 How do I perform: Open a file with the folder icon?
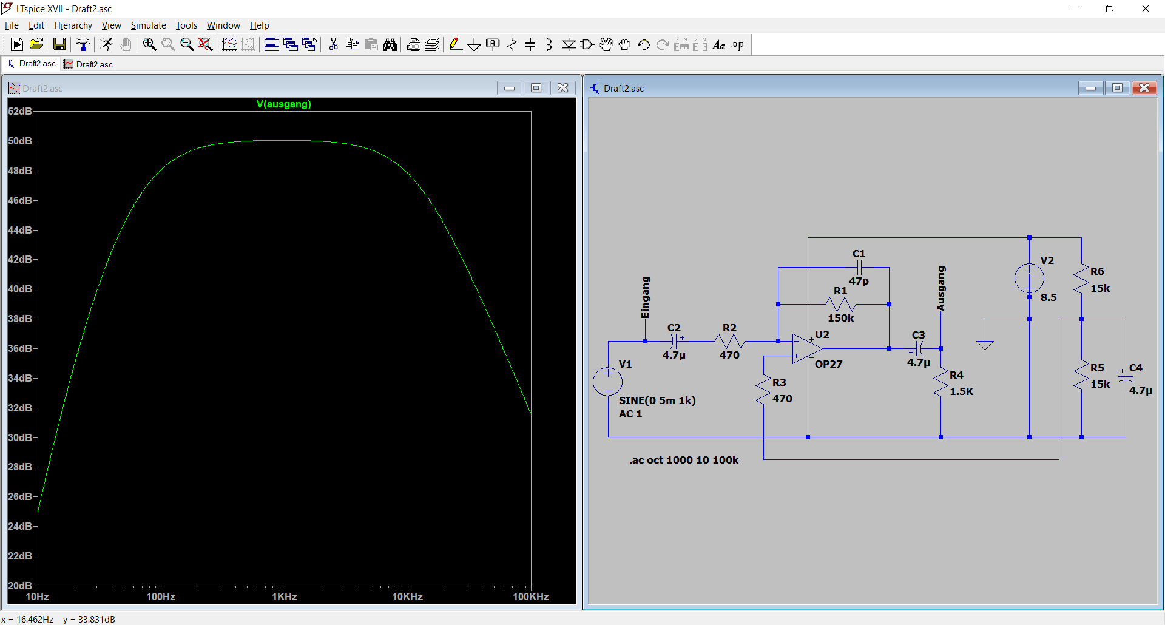pos(36,44)
